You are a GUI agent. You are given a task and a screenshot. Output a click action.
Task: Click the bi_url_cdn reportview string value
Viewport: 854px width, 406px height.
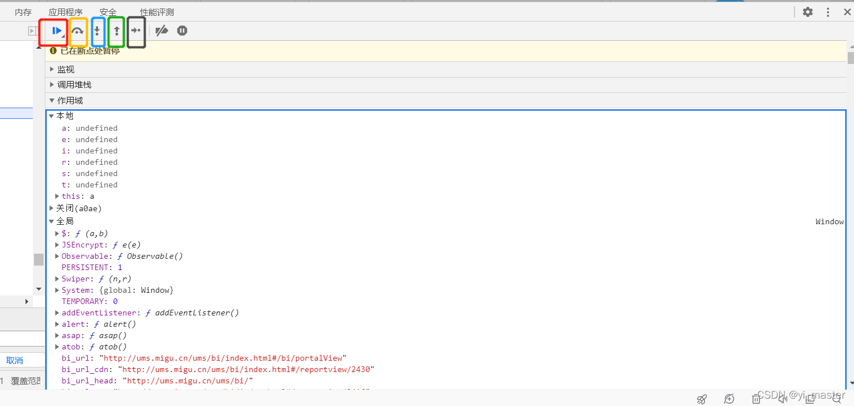[247, 369]
